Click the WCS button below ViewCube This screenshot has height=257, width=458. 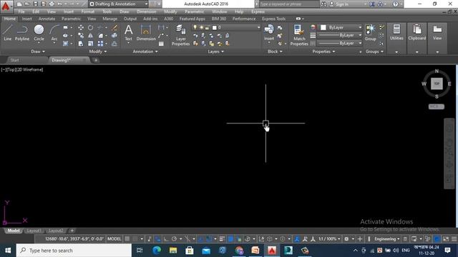(436, 106)
